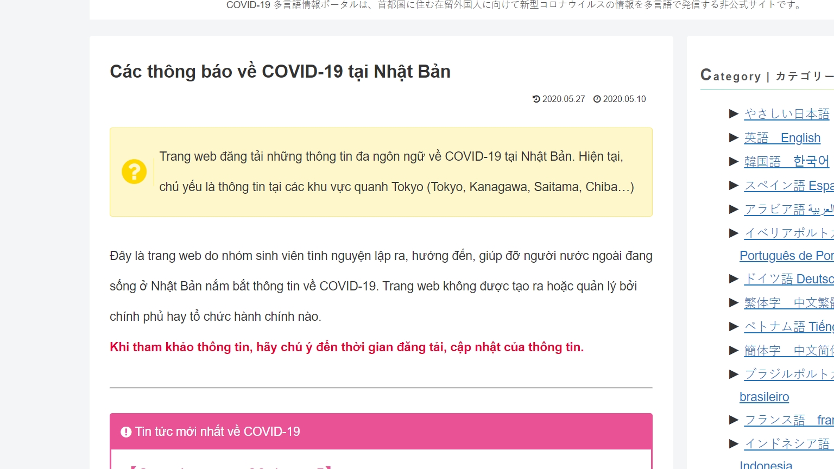This screenshot has height=469, width=834.
Task: Open the Vietnamese Tiếng category link
Action: [788, 326]
